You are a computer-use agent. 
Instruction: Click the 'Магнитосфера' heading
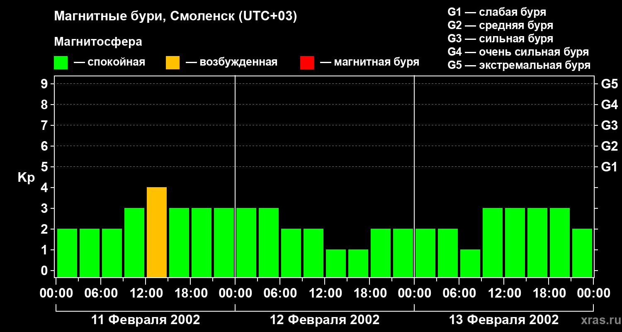point(98,42)
